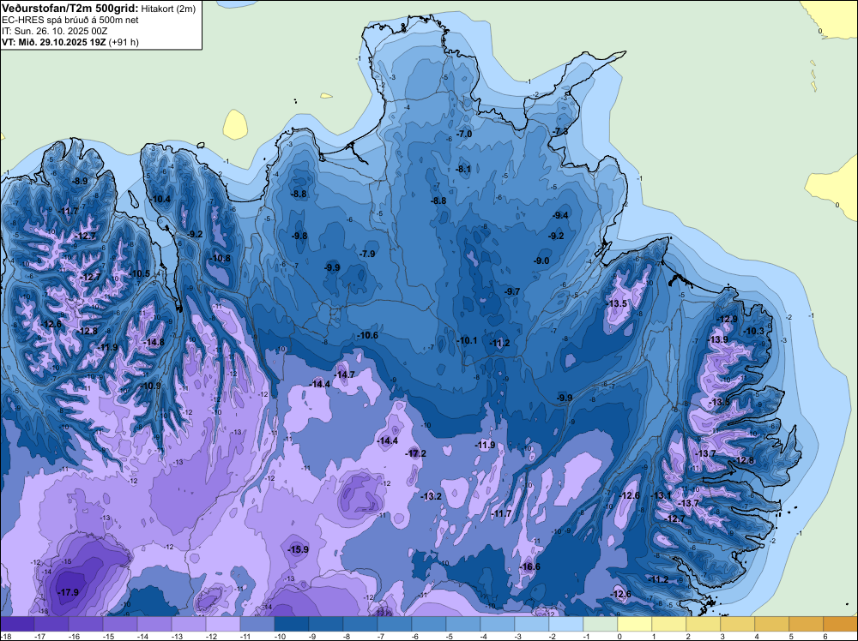Click the -9.8 temperature value
The width and height of the screenshot is (858, 641).
tap(299, 236)
